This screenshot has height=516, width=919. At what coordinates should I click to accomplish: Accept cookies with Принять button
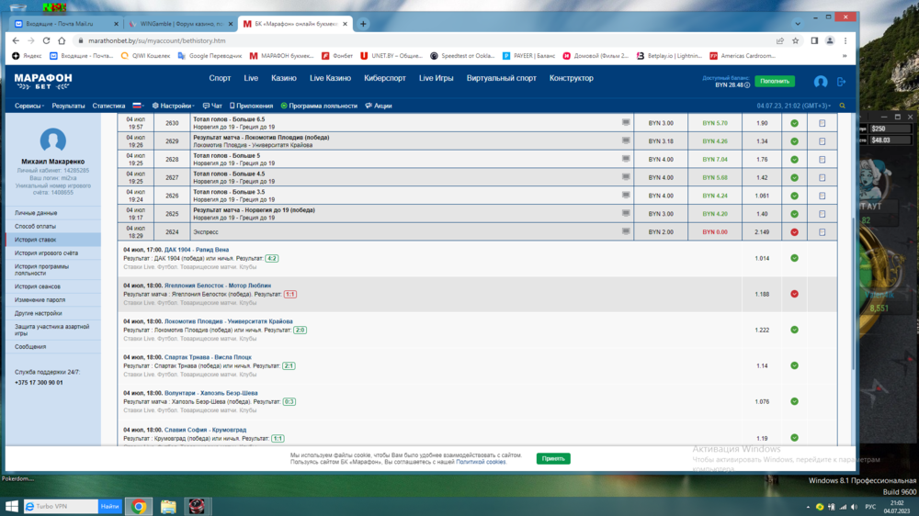tap(553, 458)
